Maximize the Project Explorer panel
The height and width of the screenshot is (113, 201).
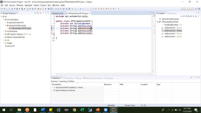pos(48,13)
